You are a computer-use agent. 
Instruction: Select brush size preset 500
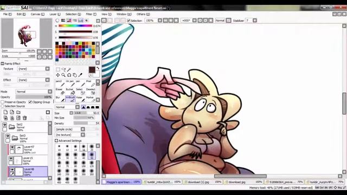[75, 180]
